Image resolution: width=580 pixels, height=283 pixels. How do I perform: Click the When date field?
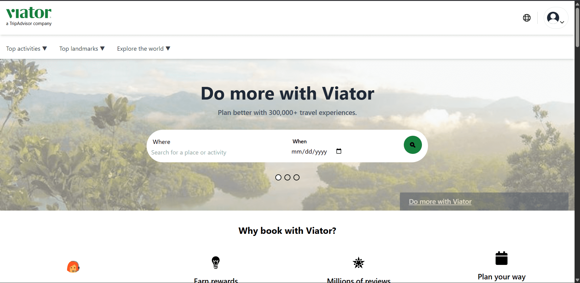click(316, 151)
